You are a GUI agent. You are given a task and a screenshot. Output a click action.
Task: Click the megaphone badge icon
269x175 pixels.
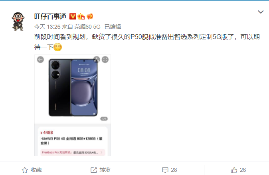[x=90, y=16]
